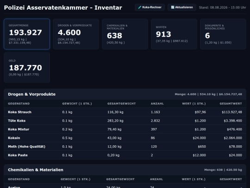Select the Drogen & Vorprodukte 4.600 card

tap(76, 34)
